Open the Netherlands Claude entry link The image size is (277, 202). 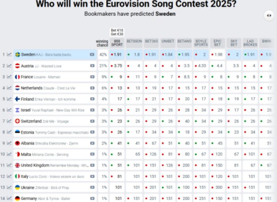pos(48,88)
